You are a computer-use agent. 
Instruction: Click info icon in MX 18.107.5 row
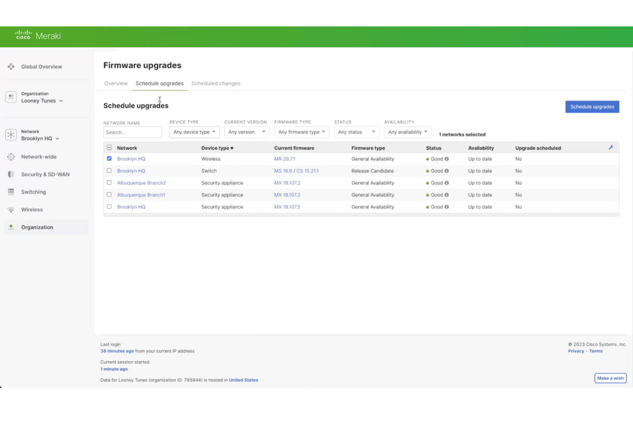[447, 207]
